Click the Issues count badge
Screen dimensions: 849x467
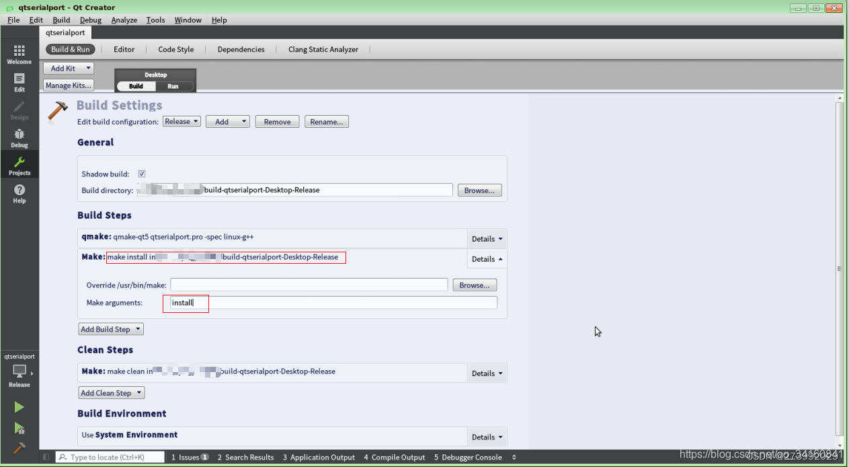pyautogui.click(x=204, y=457)
